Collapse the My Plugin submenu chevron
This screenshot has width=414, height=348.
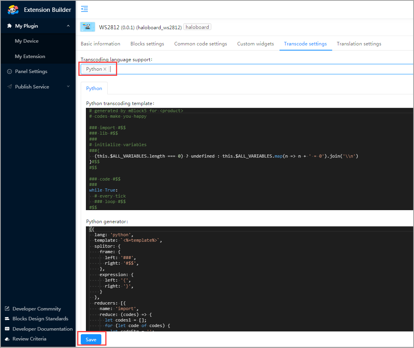click(68, 26)
